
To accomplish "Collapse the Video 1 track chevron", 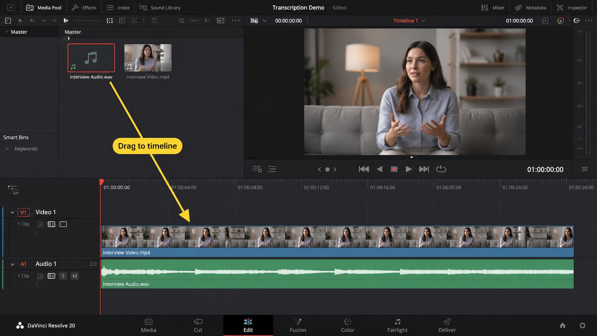I will coord(12,212).
